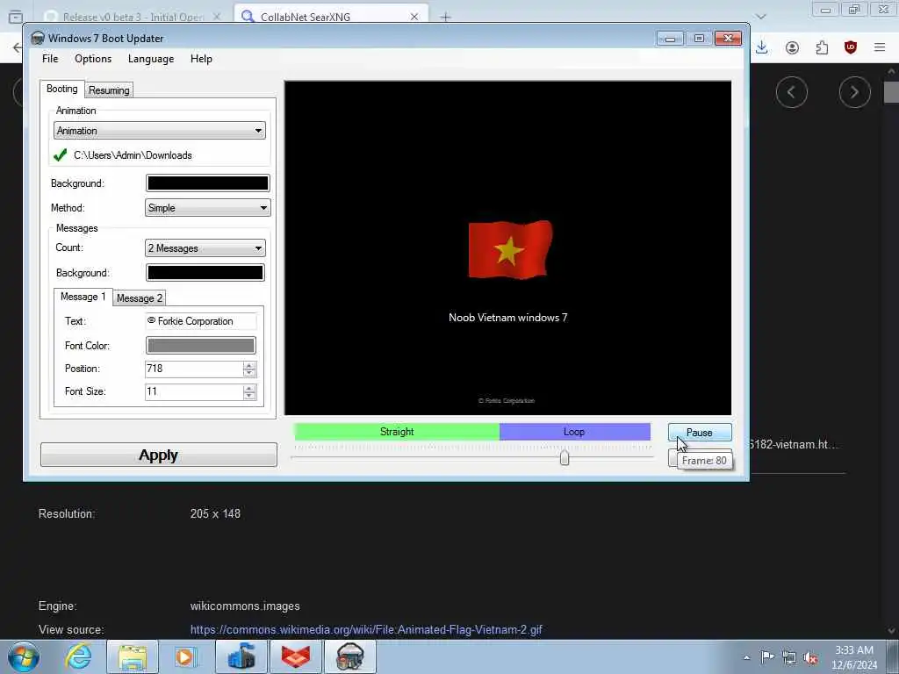899x674 pixels.
Task: Click the Apply button
Action: click(x=159, y=455)
